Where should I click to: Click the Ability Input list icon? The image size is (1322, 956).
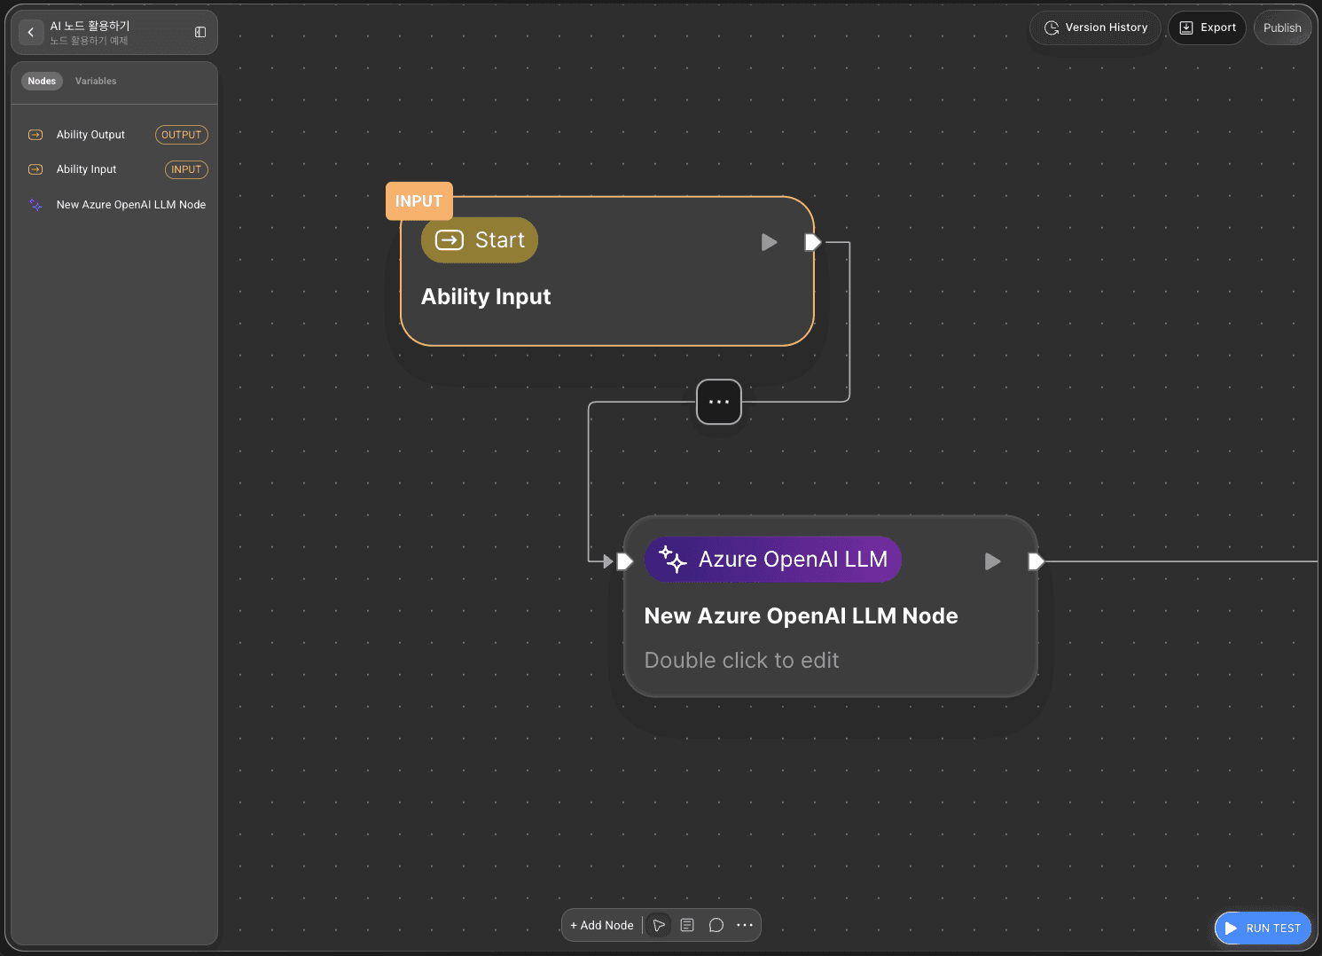(35, 169)
